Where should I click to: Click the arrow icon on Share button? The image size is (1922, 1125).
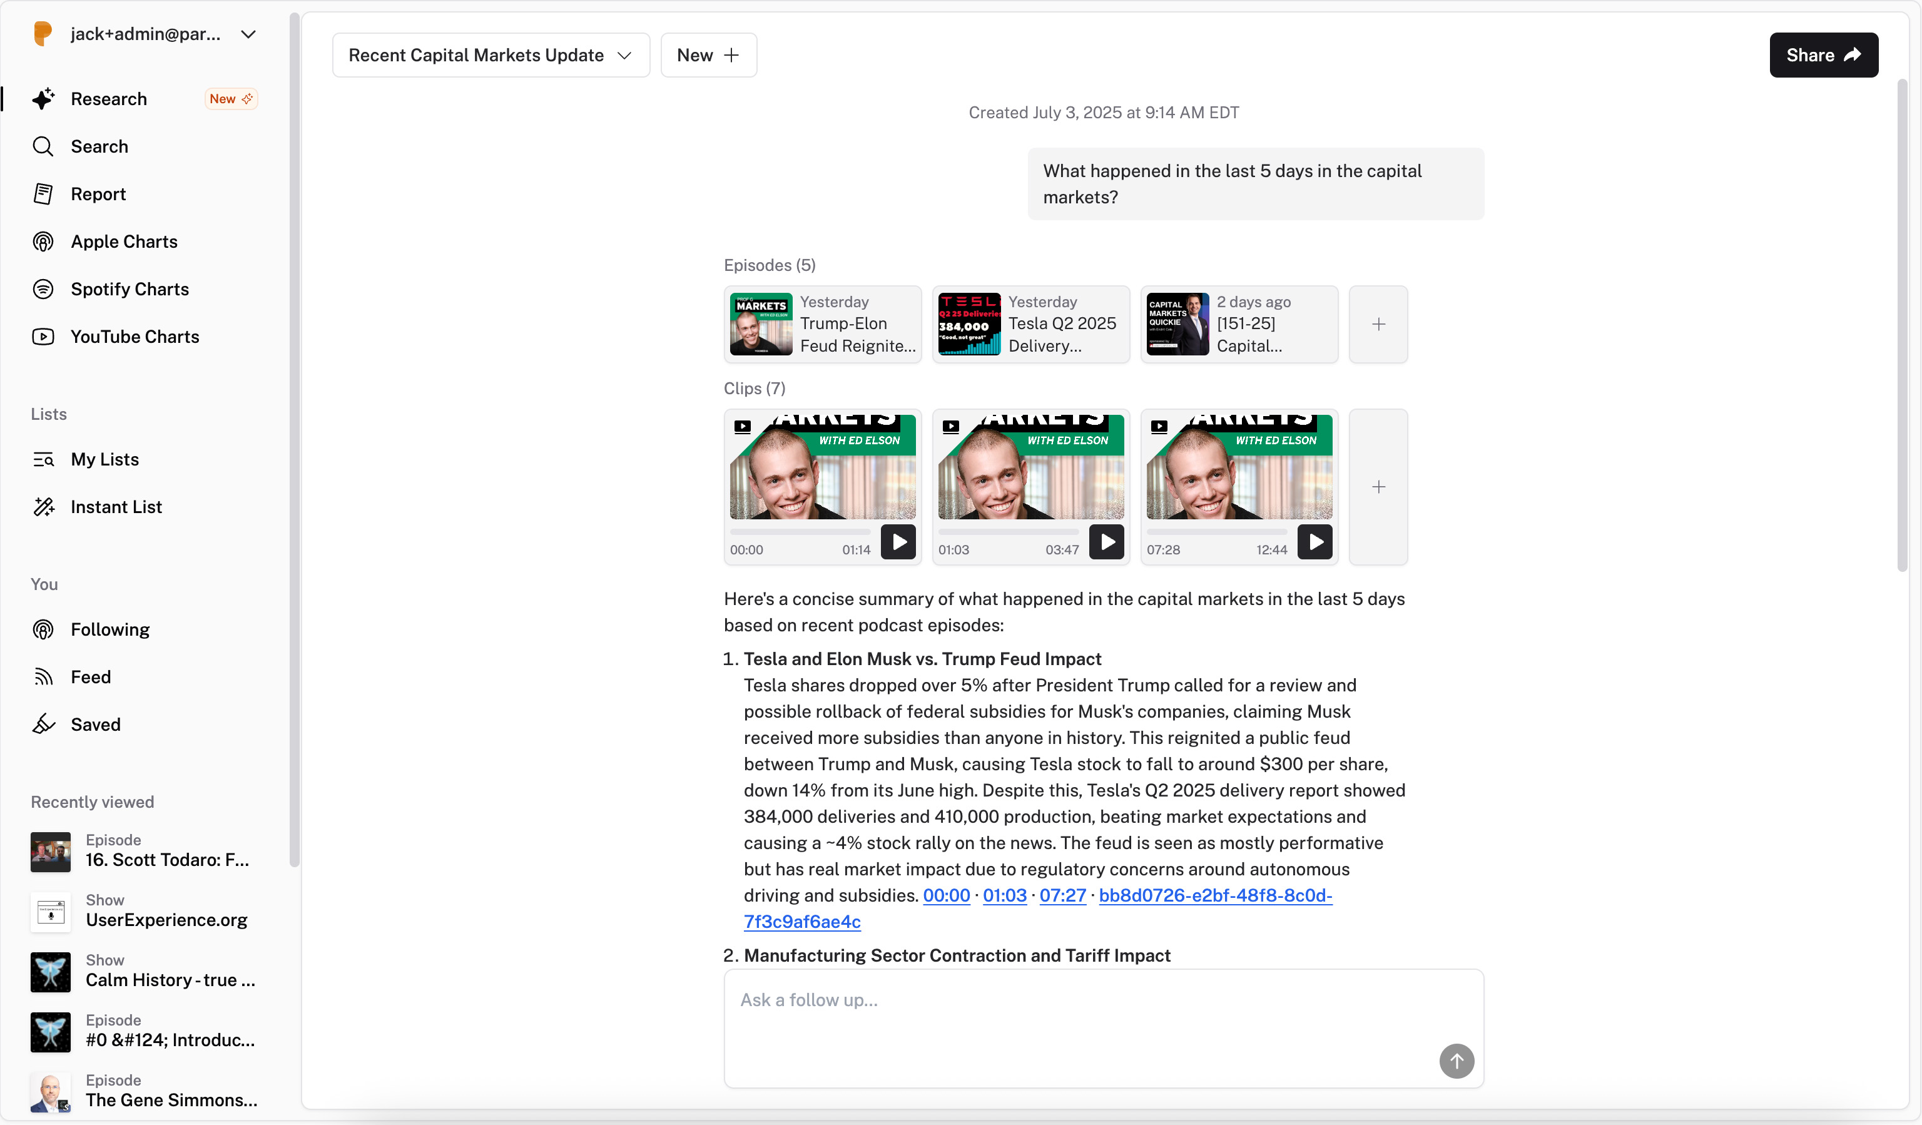[1853, 55]
